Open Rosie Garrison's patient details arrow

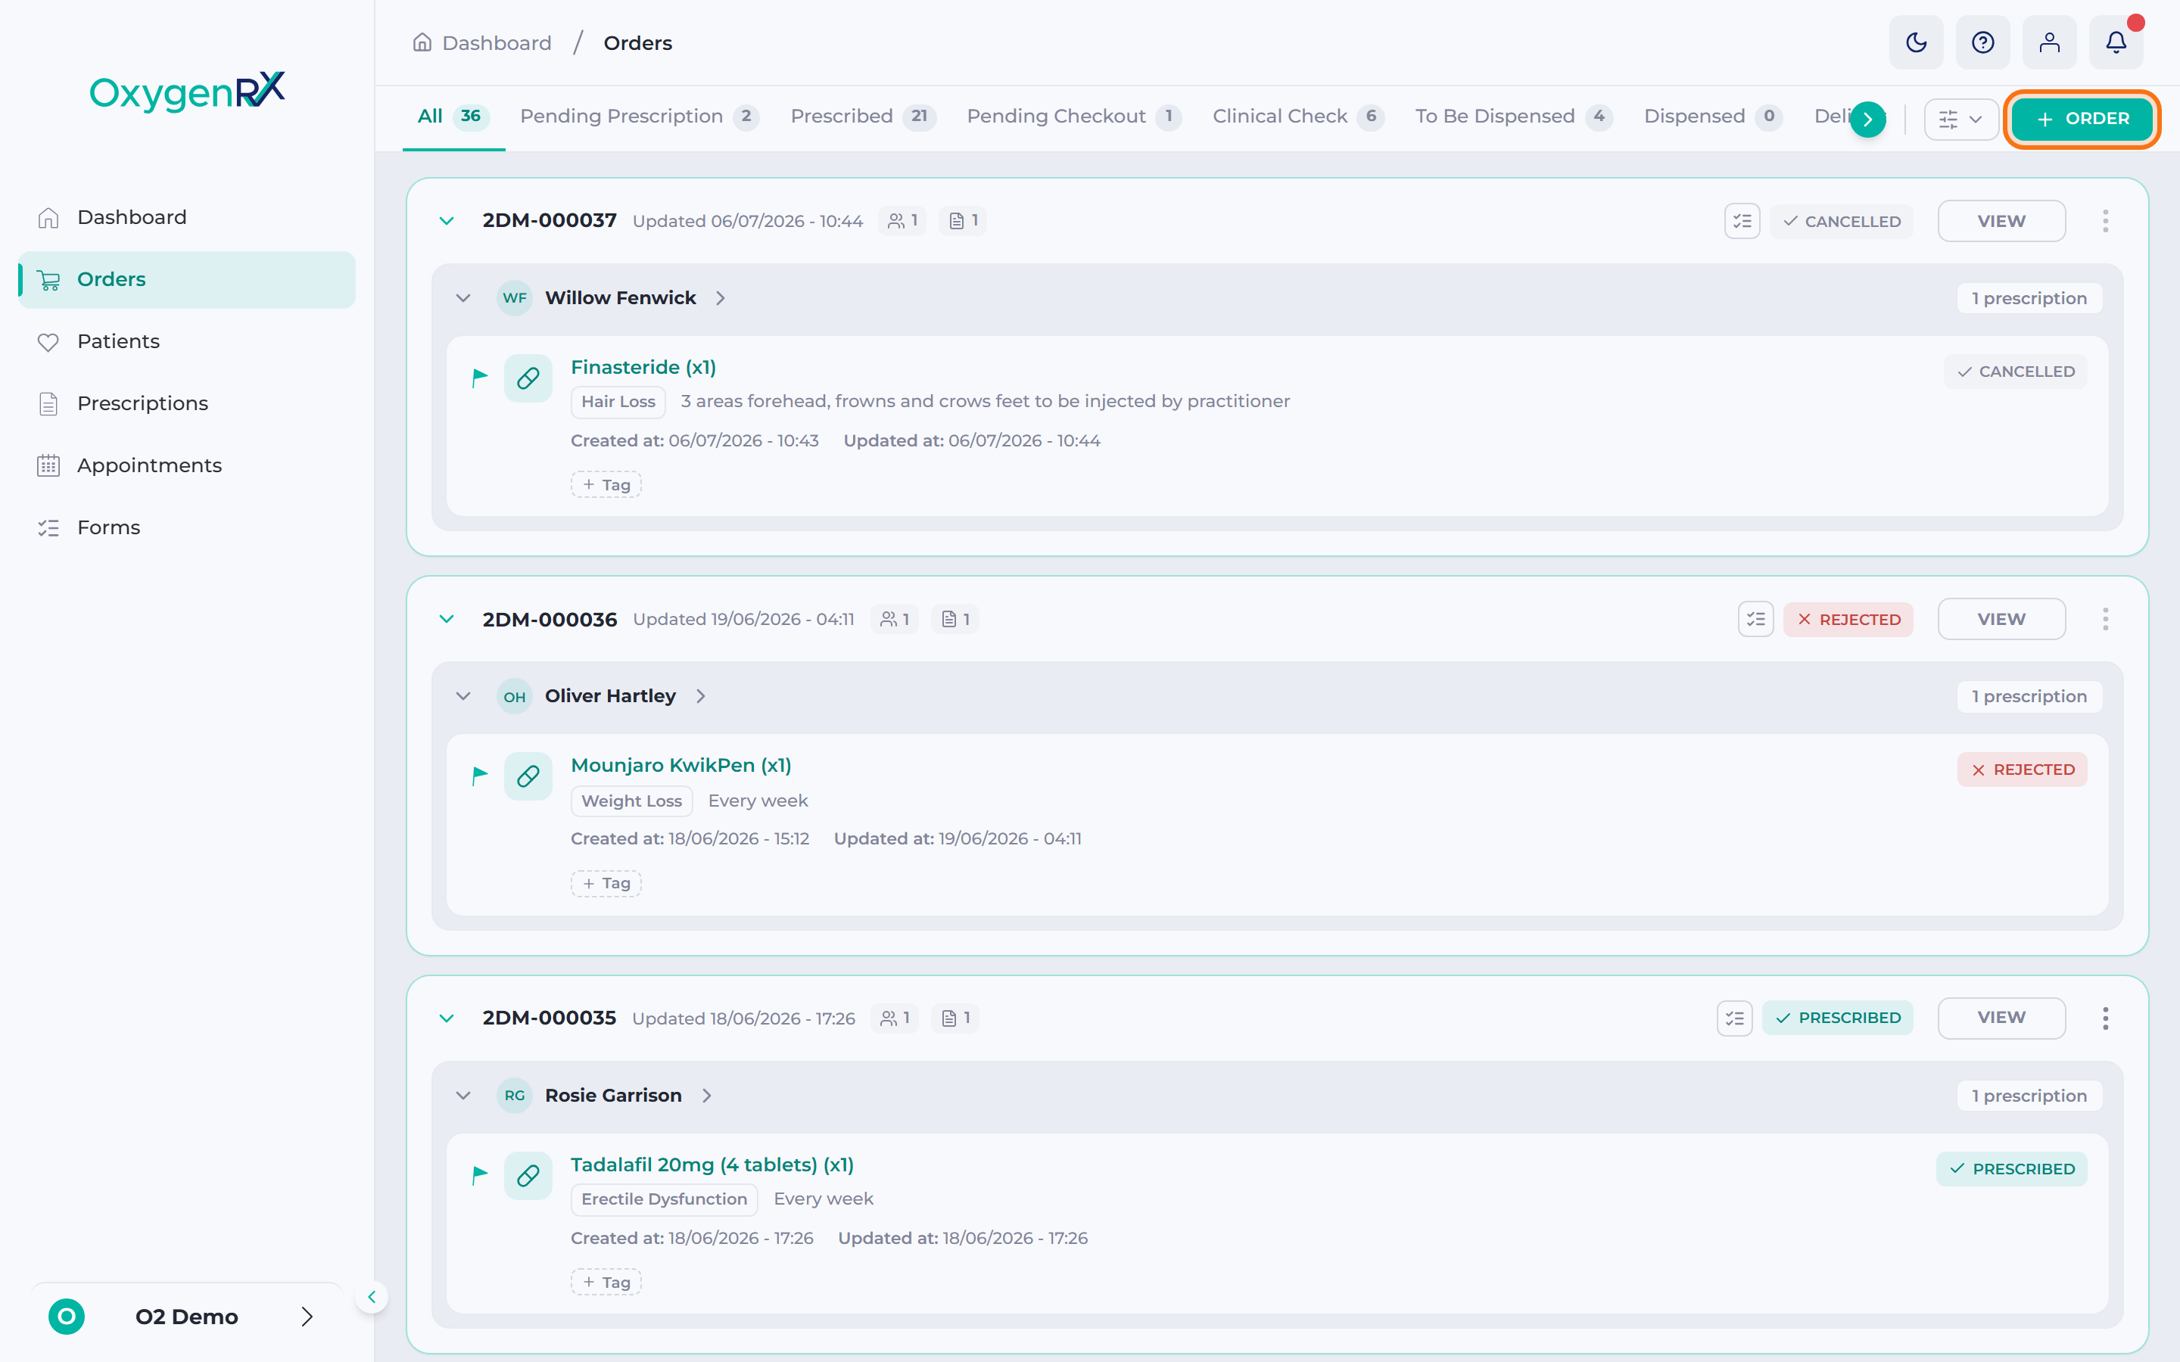[707, 1096]
